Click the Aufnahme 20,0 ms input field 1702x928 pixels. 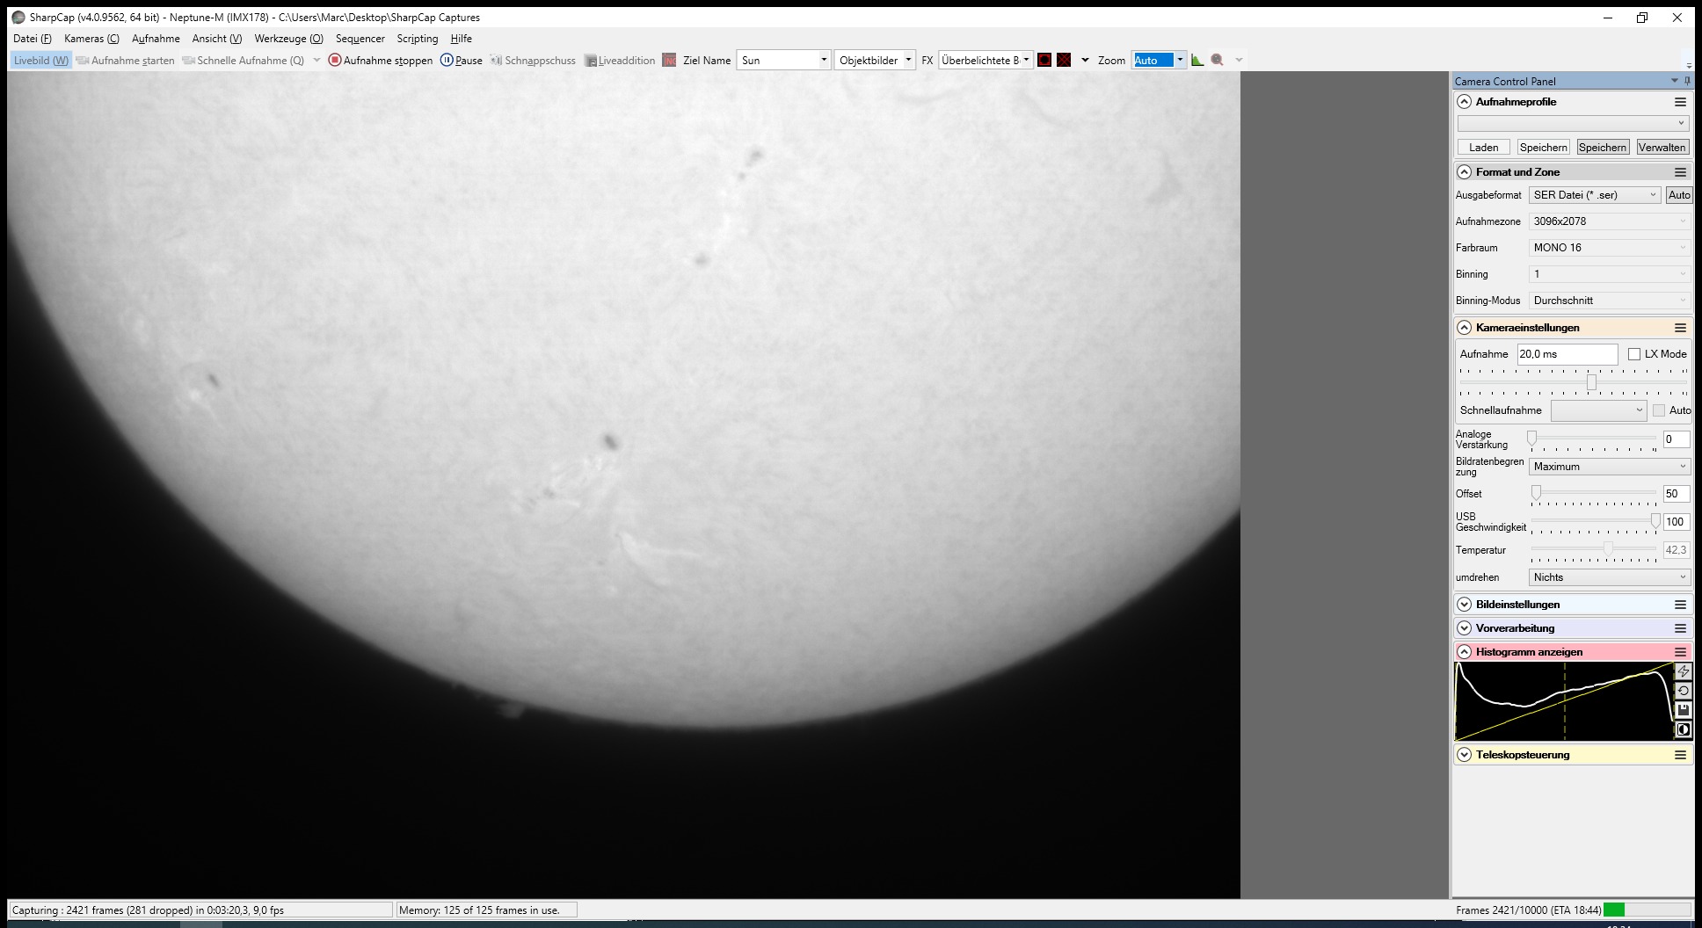pos(1567,354)
